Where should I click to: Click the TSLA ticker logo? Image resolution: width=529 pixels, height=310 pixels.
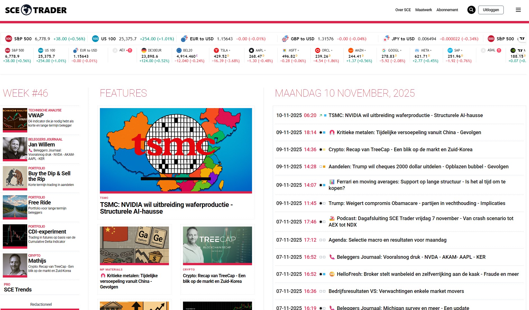(x=216, y=50)
